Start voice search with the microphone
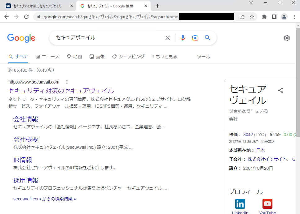Image resolution: width=300 pixels, height=214 pixels. pos(183,38)
